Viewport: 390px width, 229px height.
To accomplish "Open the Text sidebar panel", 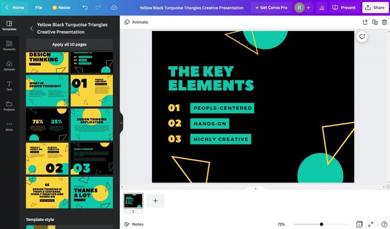I will tap(9, 86).
